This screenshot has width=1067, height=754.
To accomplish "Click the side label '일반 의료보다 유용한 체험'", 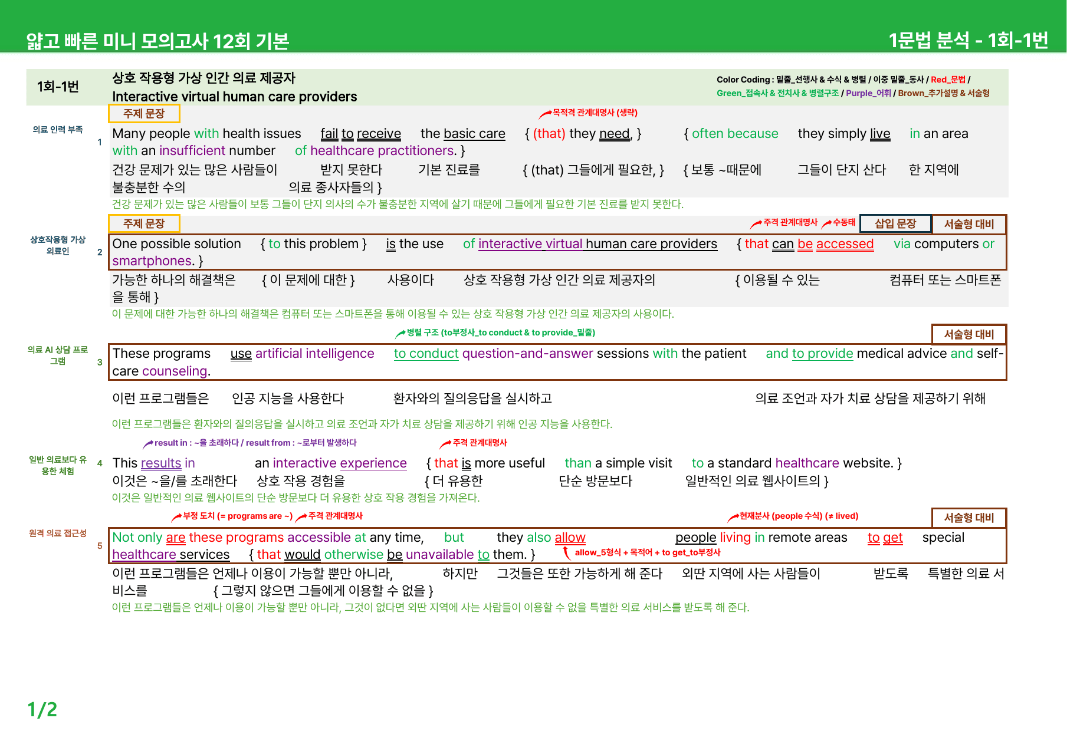I will 58,465.
